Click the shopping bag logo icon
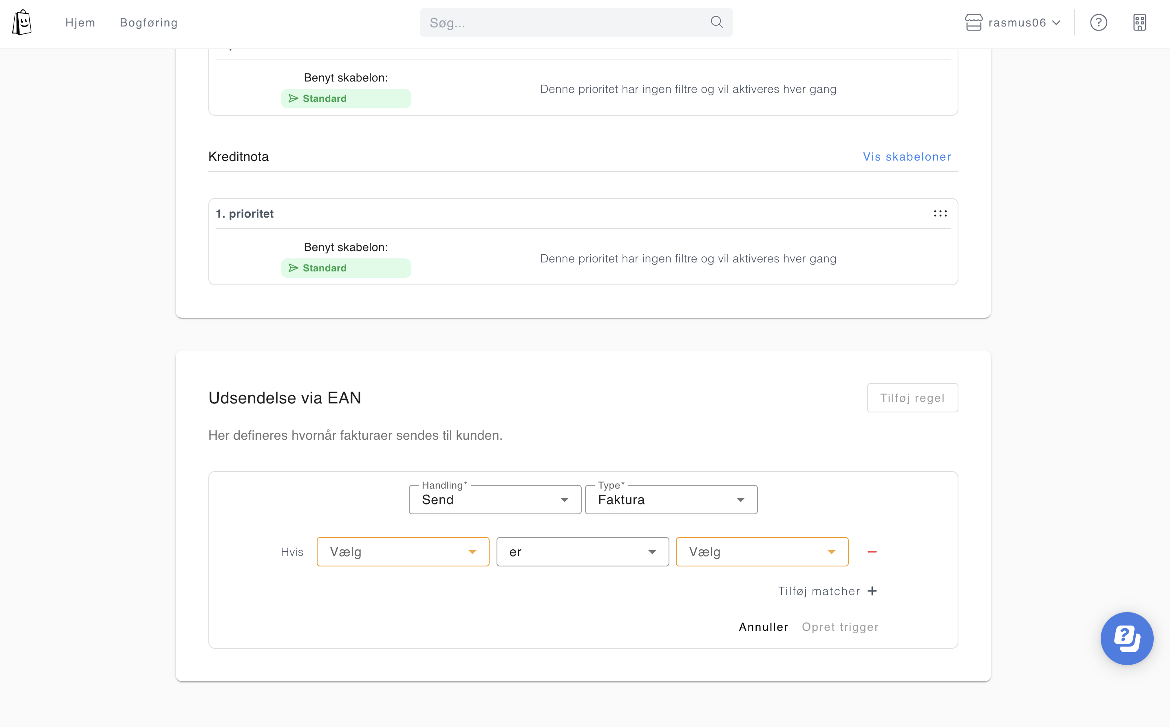Screen dimensions: 1170x727 click(x=22, y=22)
